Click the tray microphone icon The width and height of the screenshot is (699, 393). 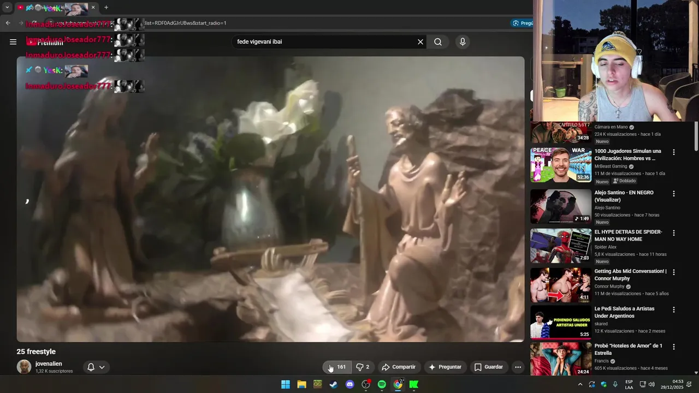615,384
